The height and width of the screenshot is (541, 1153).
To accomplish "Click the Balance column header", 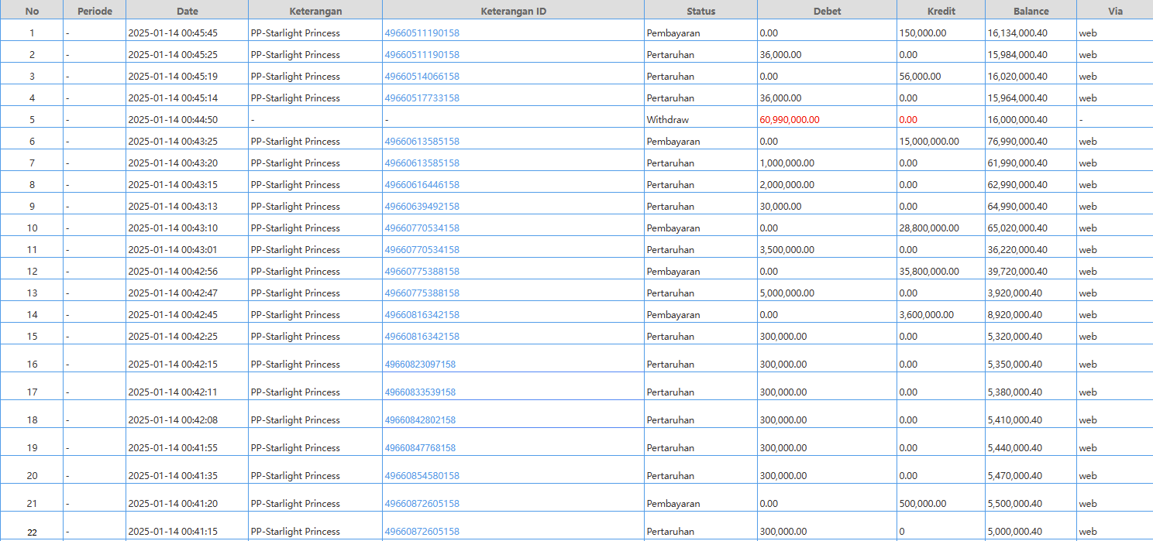I will [x=1031, y=12].
